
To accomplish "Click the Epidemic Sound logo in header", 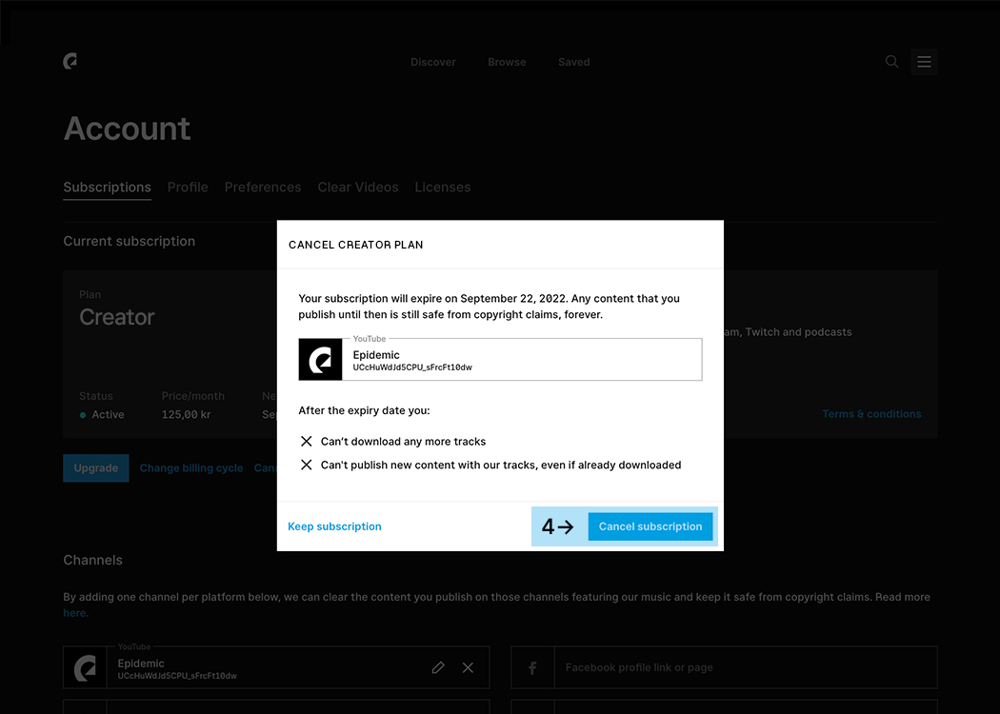I will tap(70, 61).
